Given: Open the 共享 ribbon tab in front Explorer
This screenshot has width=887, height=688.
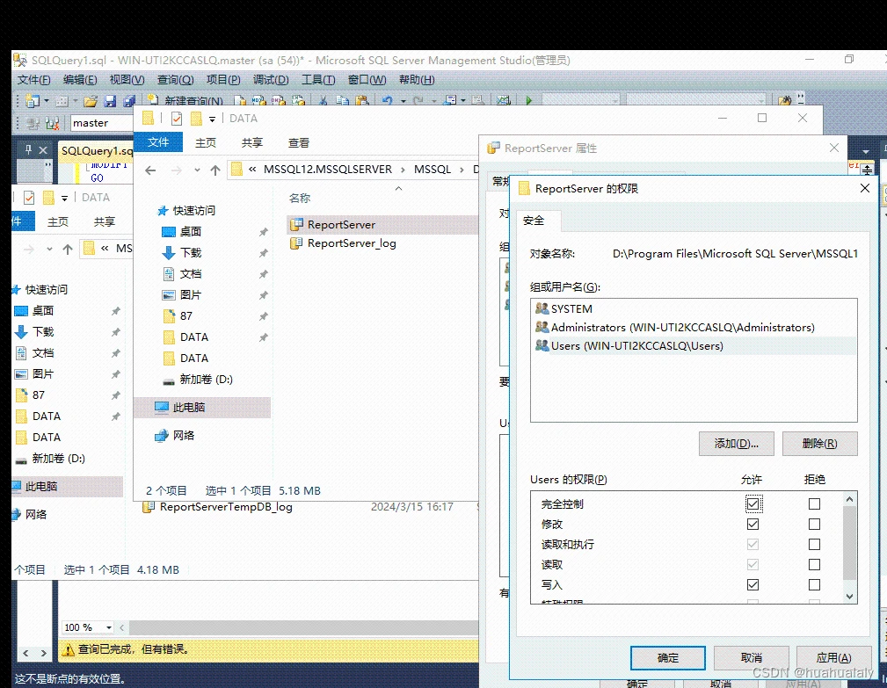Looking at the screenshot, I should tap(251, 142).
